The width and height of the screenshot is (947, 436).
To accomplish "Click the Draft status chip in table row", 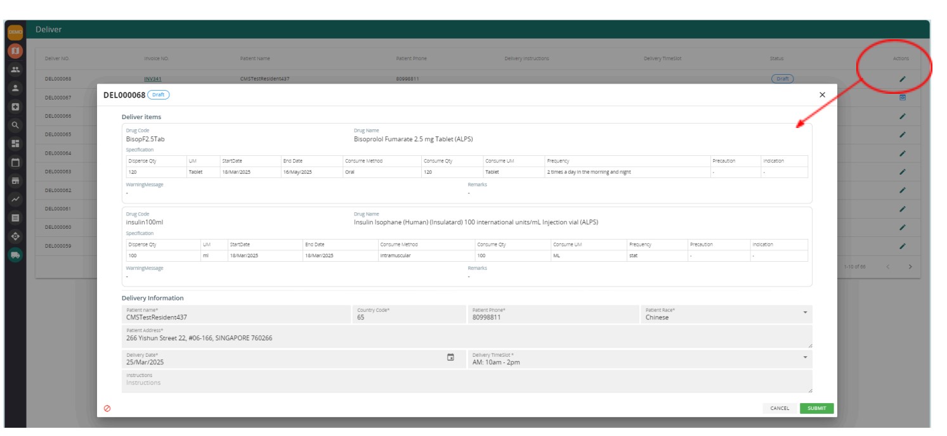I will (783, 79).
